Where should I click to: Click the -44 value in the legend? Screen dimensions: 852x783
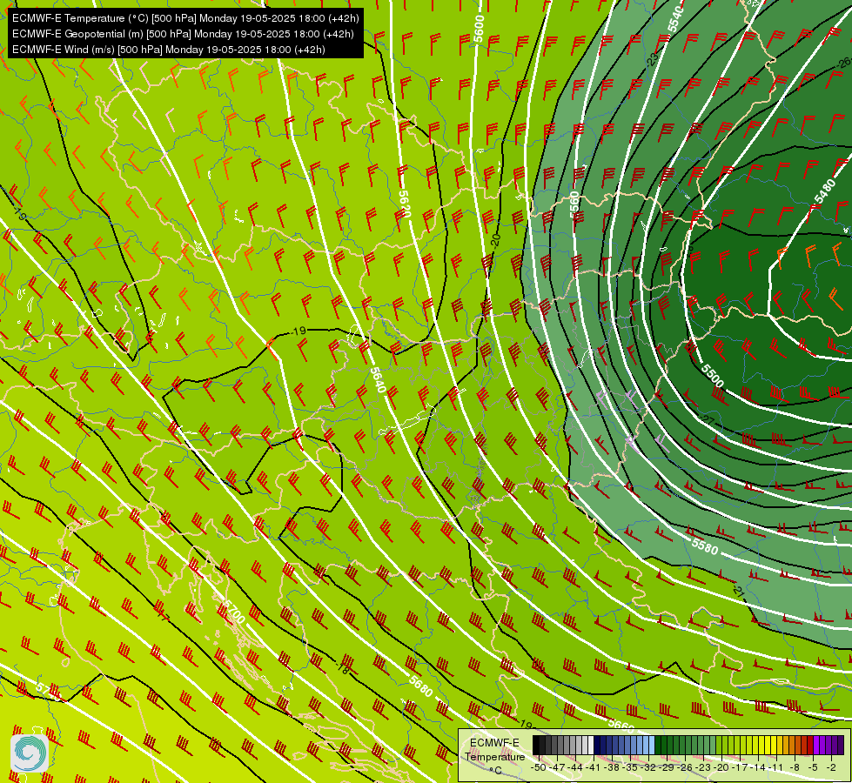(576, 767)
